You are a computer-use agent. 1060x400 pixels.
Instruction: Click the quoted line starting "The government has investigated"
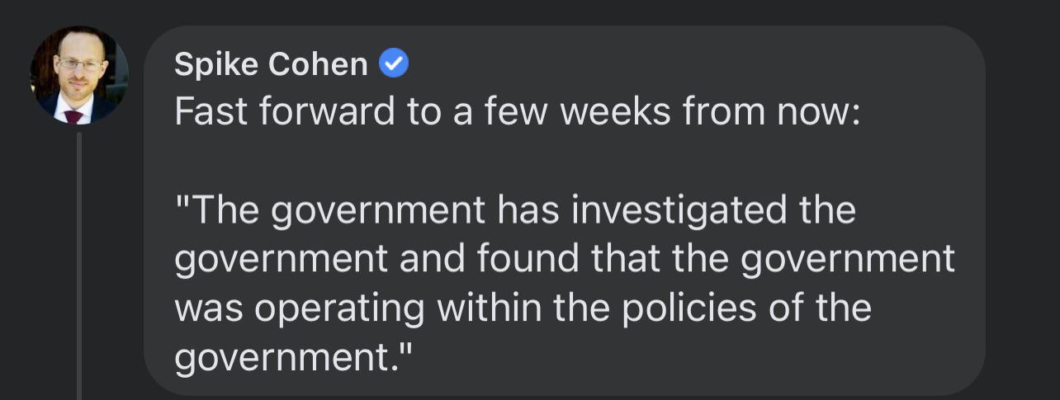tap(515, 210)
